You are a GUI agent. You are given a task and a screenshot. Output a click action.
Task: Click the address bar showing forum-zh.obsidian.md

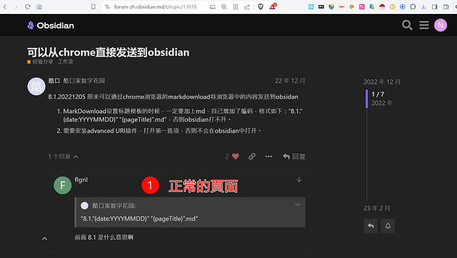point(156,7)
